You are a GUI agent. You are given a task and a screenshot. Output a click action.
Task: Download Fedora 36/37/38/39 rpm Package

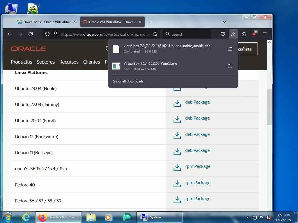[x=198, y=199]
